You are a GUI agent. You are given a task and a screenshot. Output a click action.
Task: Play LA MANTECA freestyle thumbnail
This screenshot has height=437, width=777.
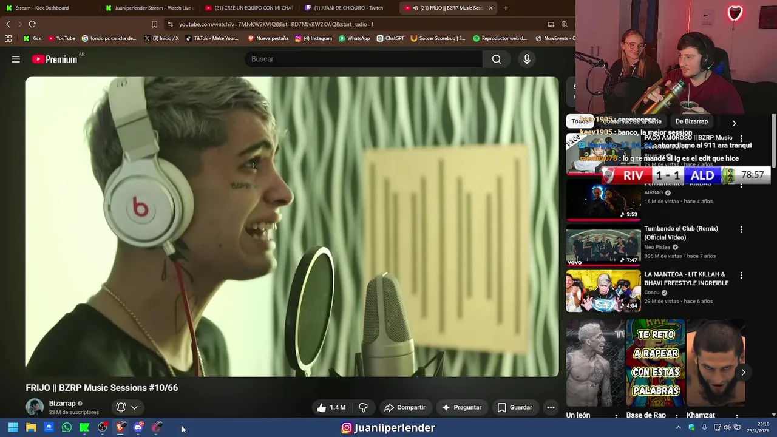point(603,291)
